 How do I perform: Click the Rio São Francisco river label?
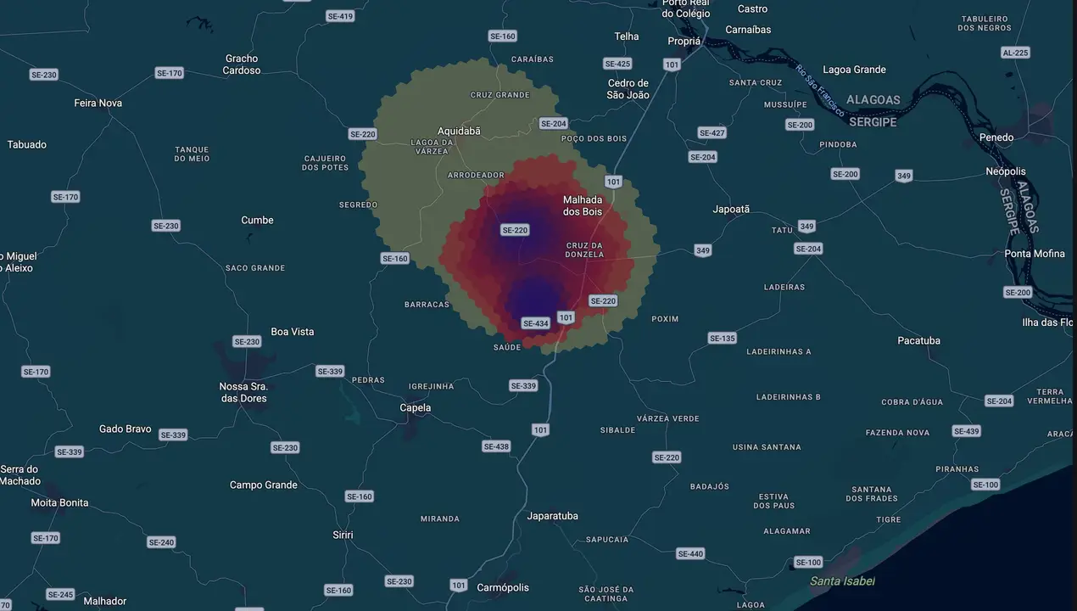[819, 90]
